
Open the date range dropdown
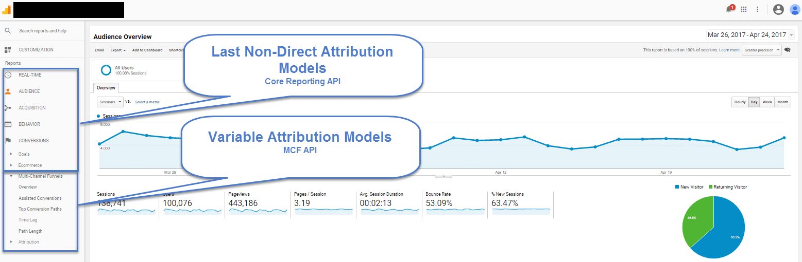click(x=750, y=35)
